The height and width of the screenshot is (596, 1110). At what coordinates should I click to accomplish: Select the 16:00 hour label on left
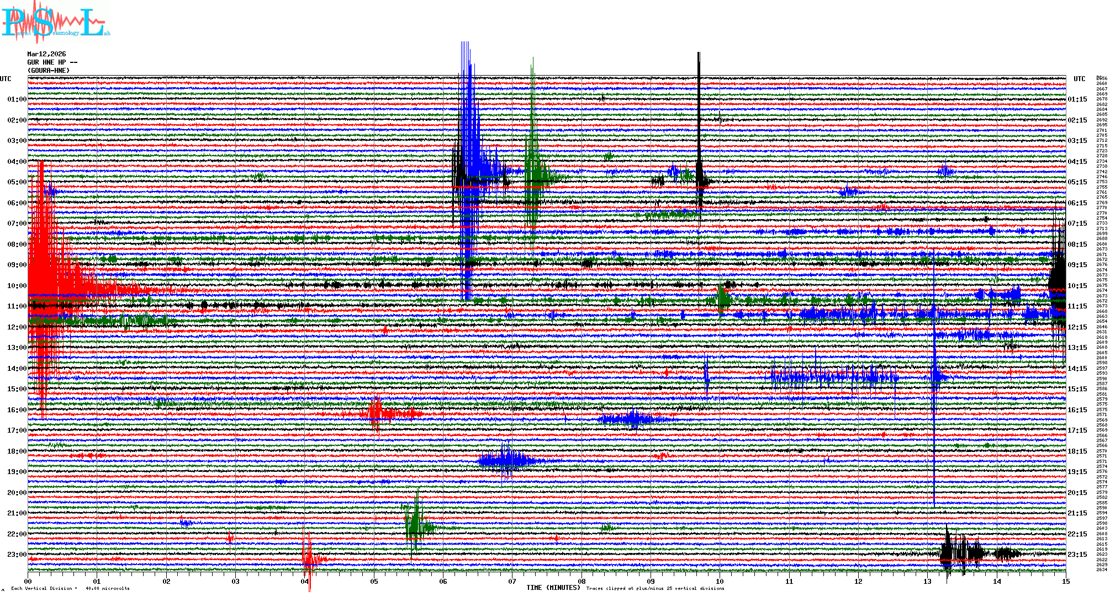(x=17, y=410)
